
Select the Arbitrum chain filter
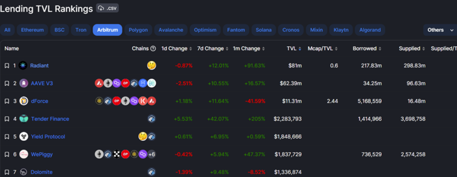point(107,30)
